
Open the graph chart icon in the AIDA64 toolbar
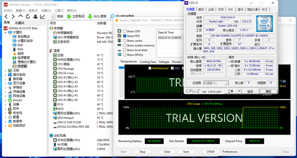coord(42,17)
